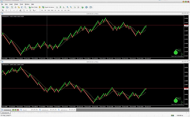190x117 pixels.
Task: Pick the Fibonacci retracement tool
Action: click(x=24, y=10)
